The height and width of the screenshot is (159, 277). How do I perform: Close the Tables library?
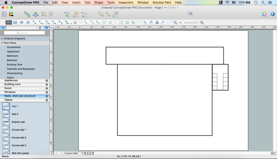click(x=47, y=100)
